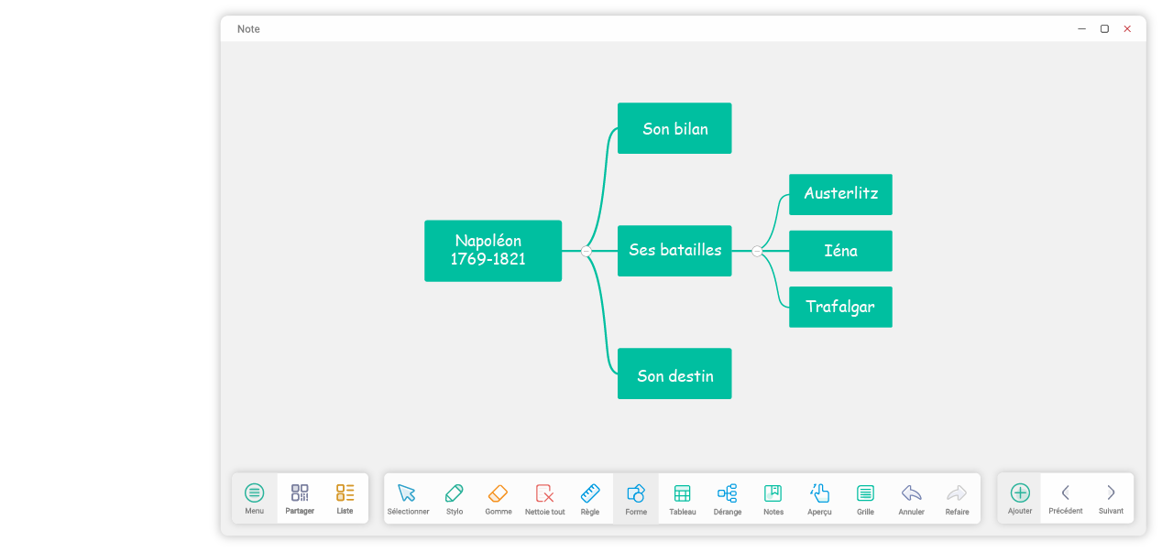Click Annuler to undo
The image size is (1173, 552).
tap(911, 494)
